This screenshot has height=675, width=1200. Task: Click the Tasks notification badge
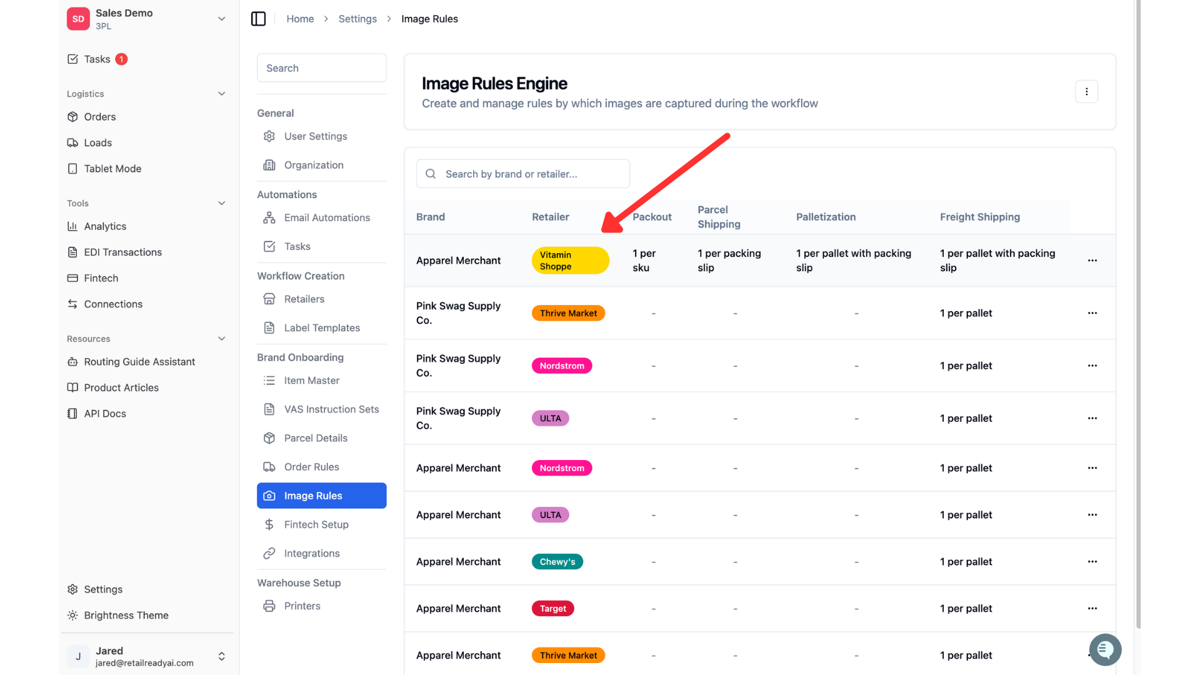[121, 59]
